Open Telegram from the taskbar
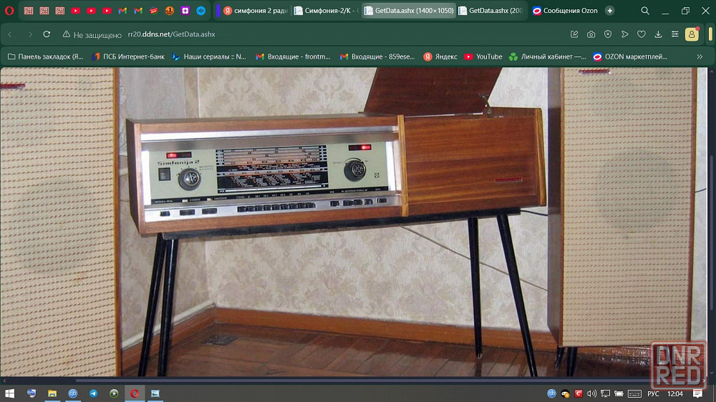The image size is (716, 402). 93,393
